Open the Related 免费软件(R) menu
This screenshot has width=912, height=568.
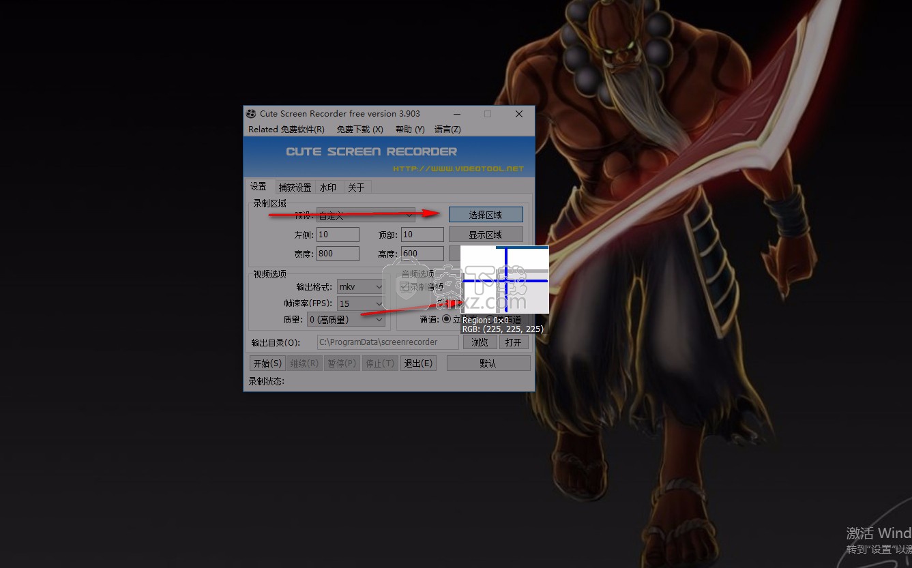tap(286, 130)
